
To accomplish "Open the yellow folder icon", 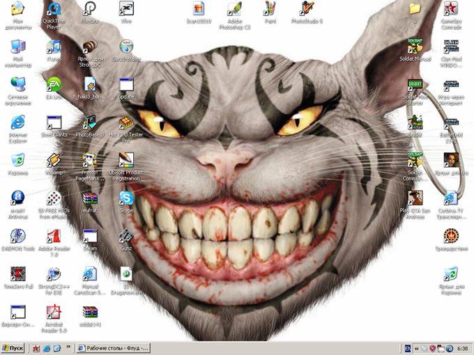I will pyautogui.click(x=415, y=9).
